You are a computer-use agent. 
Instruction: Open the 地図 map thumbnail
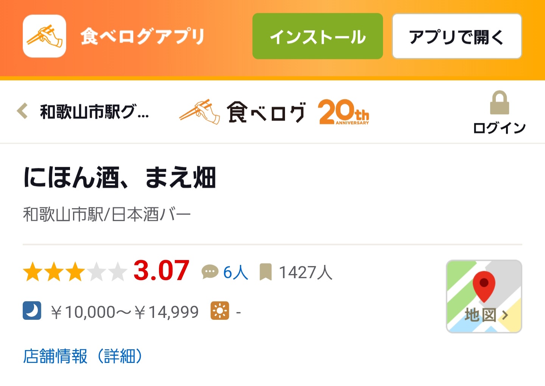[484, 296]
